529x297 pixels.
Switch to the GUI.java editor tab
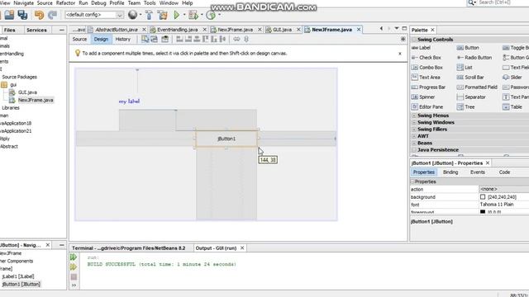[x=283, y=30]
